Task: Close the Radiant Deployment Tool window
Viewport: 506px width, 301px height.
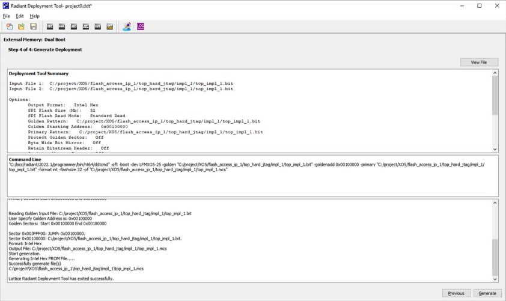Action: coord(497,6)
